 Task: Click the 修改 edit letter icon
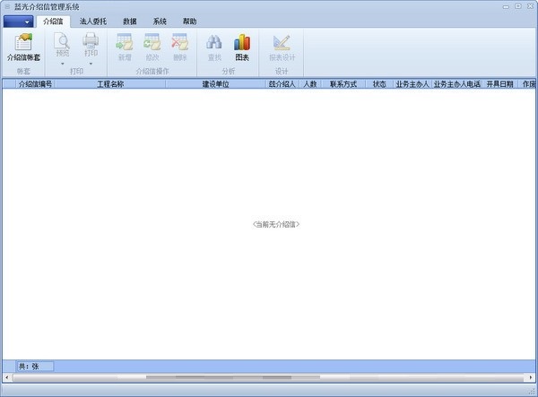coord(152,42)
